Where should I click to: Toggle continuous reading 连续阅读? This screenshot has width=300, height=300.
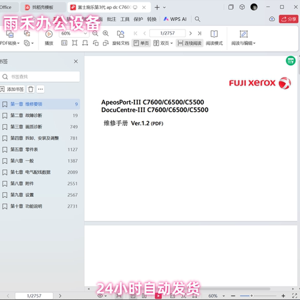(x=190, y=43)
